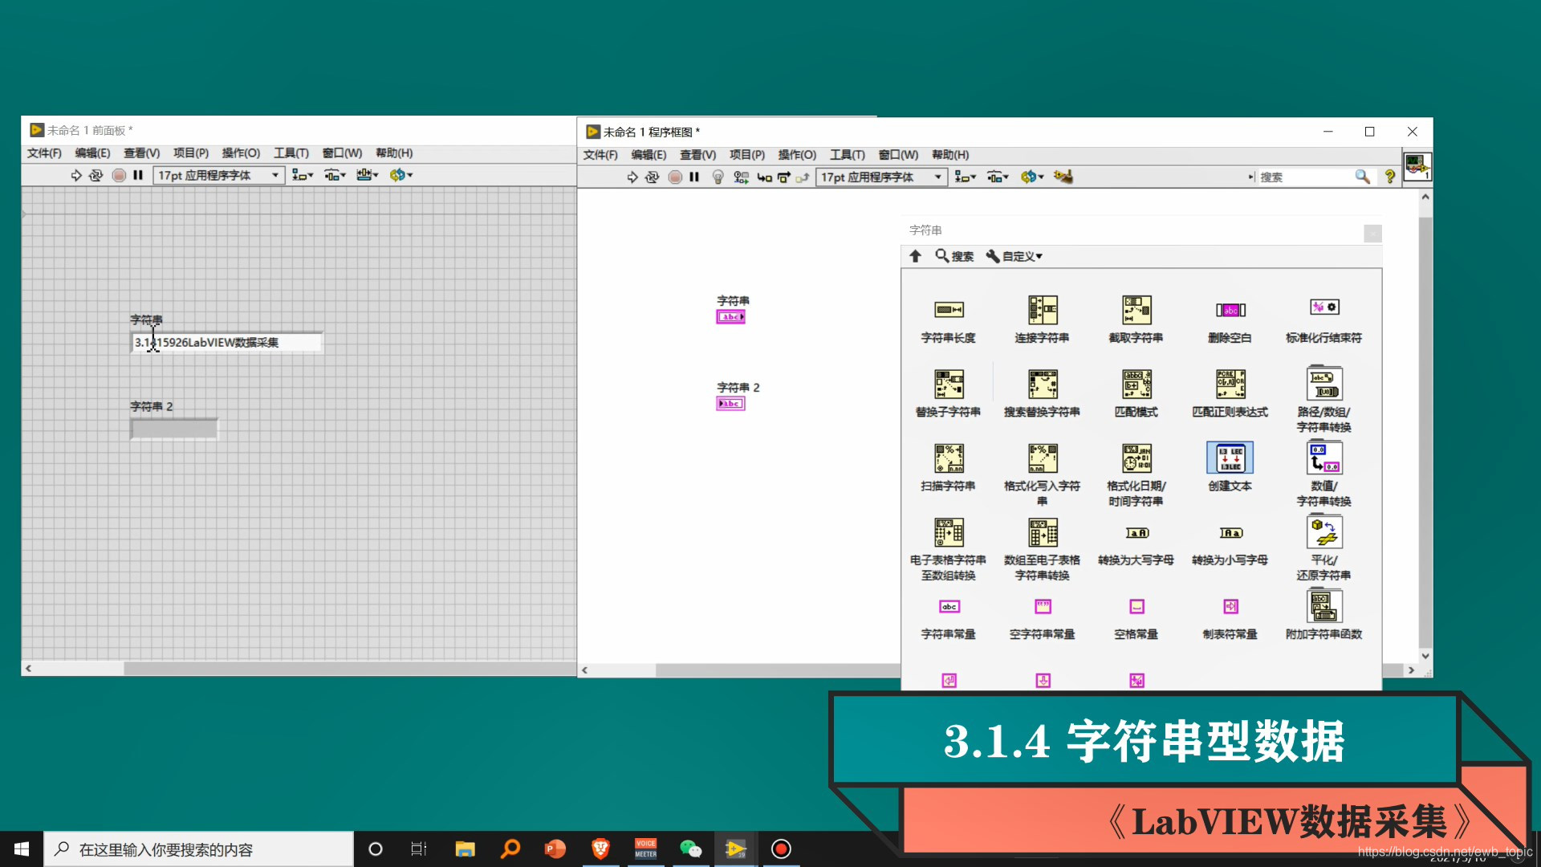Select To Upper Case (转换为大写字母)
The height and width of the screenshot is (867, 1541).
[1136, 533]
